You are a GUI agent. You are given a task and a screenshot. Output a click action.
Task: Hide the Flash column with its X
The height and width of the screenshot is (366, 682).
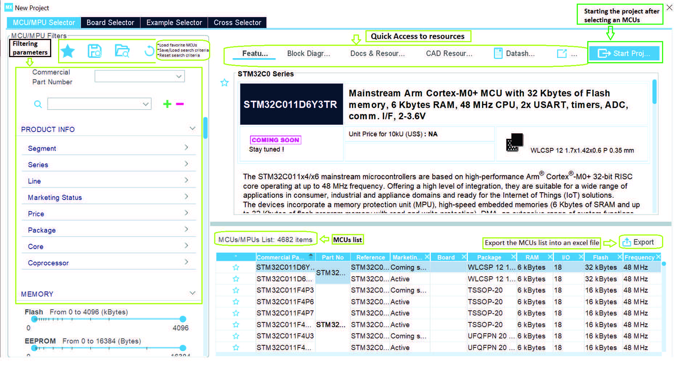pyautogui.click(x=620, y=257)
